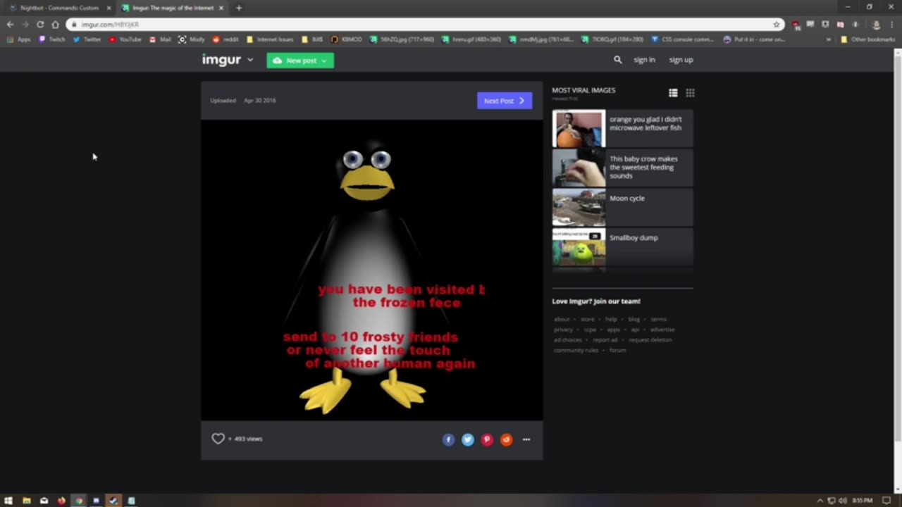The width and height of the screenshot is (902, 507).
Task: Go to the browser home page
Action: coord(56,25)
